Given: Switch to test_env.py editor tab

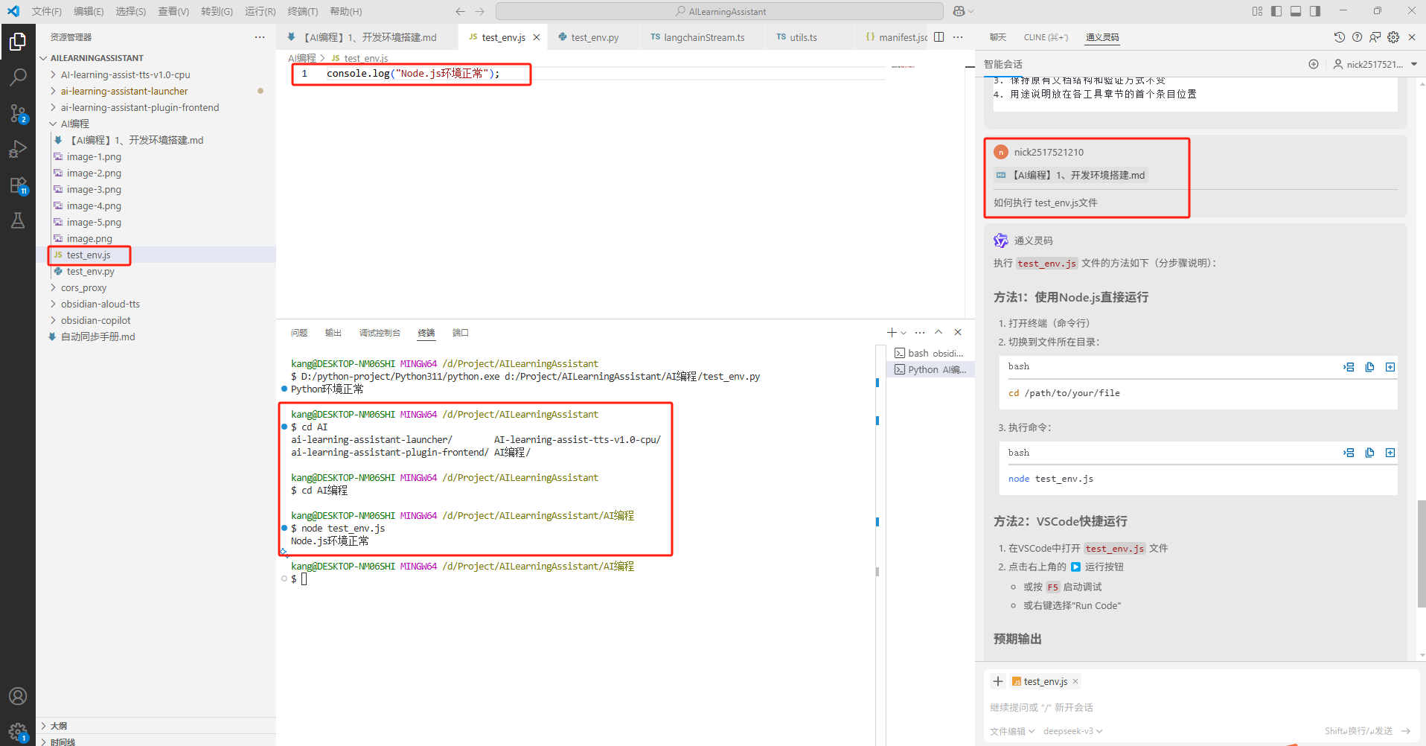Looking at the screenshot, I should tap(594, 37).
